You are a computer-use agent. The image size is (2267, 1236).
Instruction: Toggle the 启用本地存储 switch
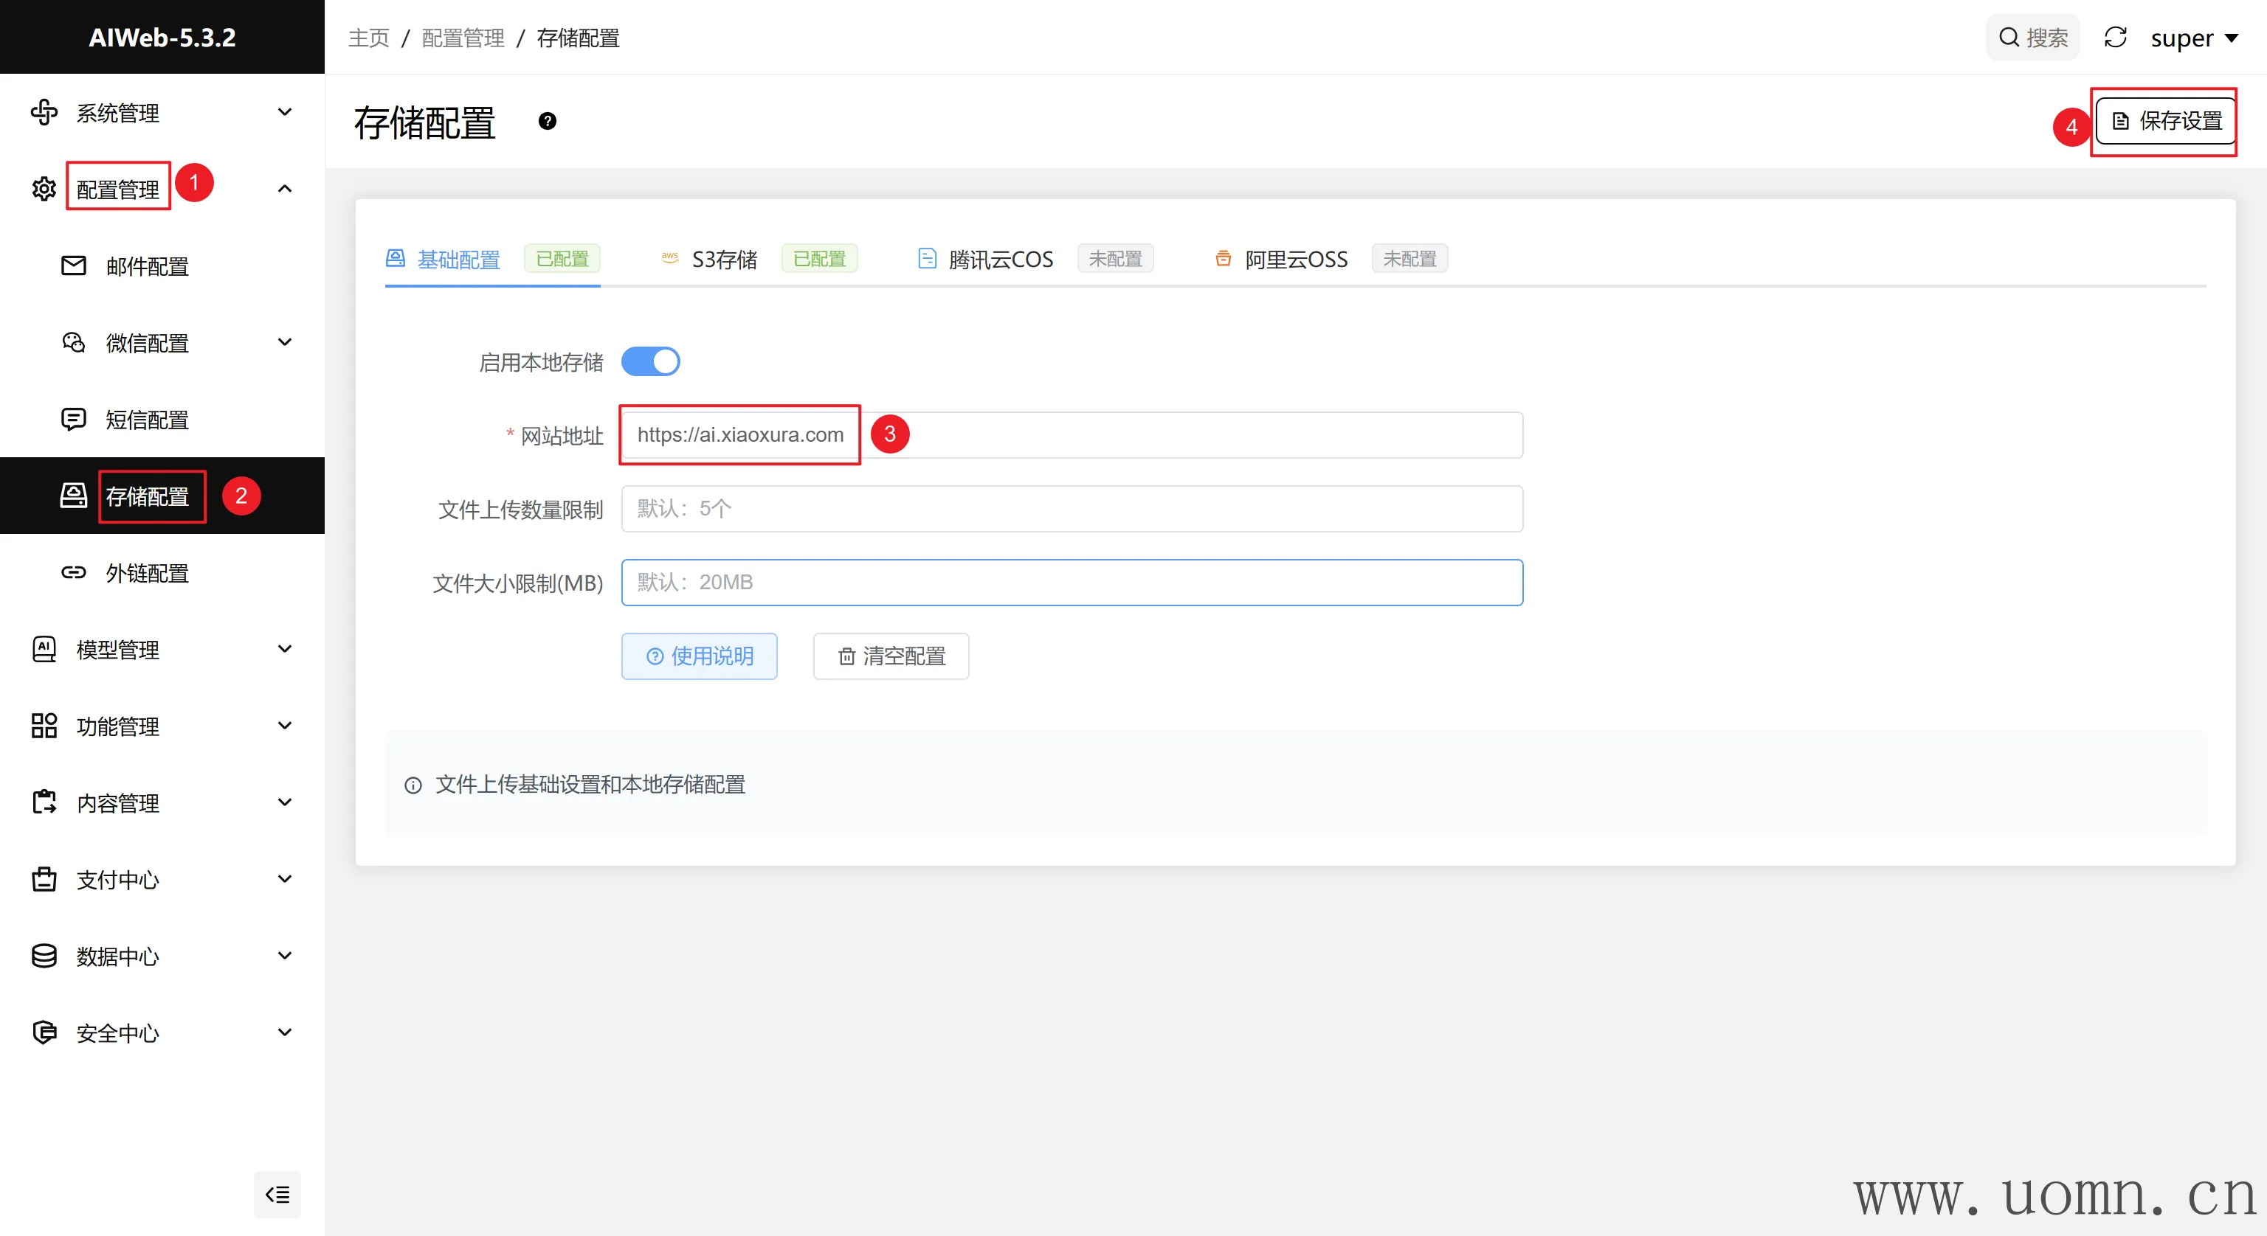click(x=650, y=361)
